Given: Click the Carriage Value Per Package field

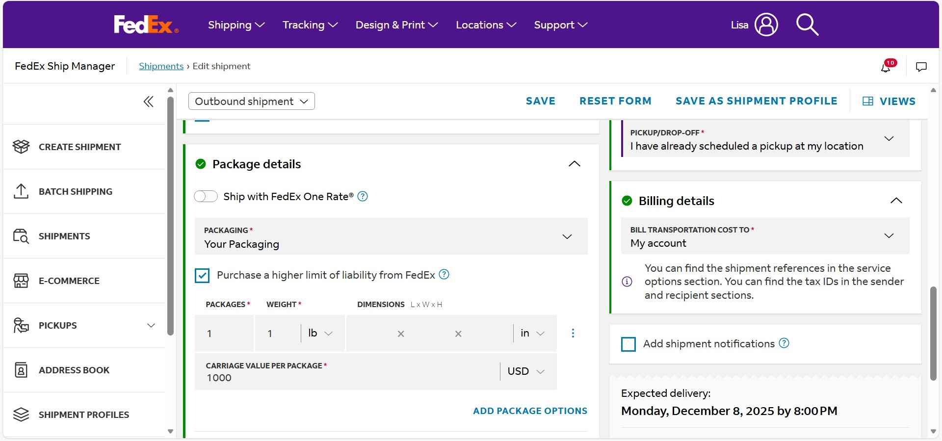Looking at the screenshot, I should pyautogui.click(x=343, y=378).
